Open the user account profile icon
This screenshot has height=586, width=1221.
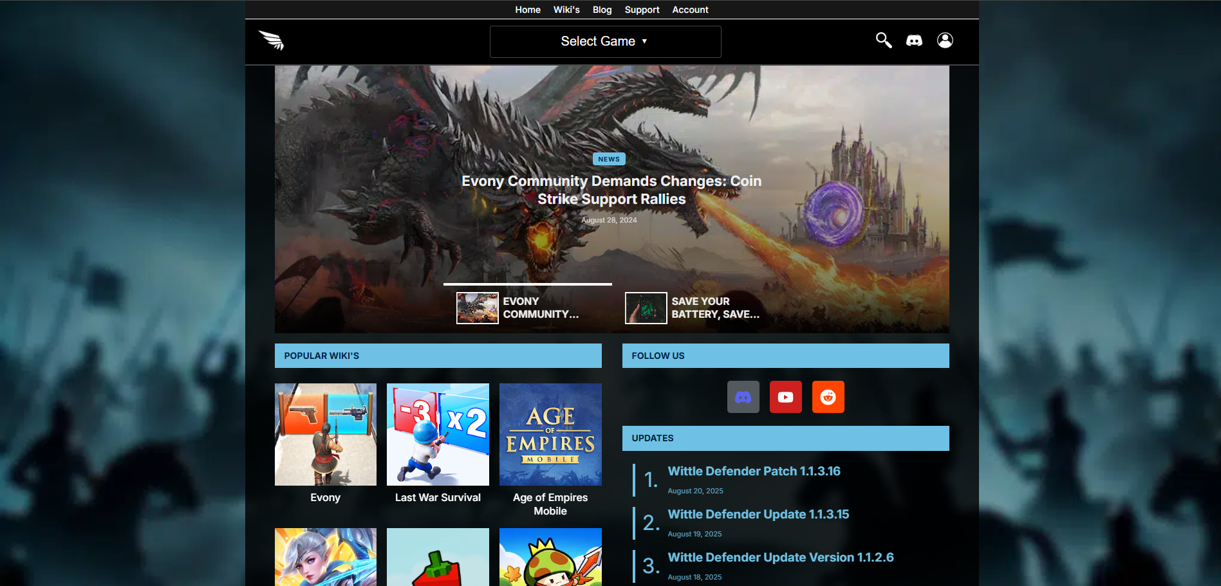pos(944,41)
